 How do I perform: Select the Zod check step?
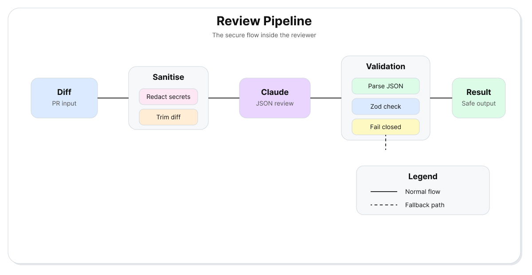click(x=386, y=106)
